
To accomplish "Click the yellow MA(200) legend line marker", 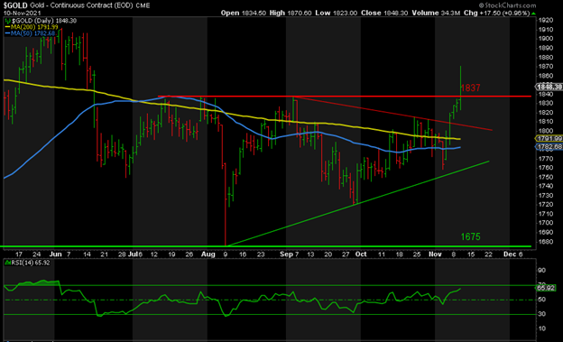I will [8, 27].
